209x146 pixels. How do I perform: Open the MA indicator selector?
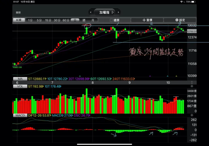coord(20,79)
